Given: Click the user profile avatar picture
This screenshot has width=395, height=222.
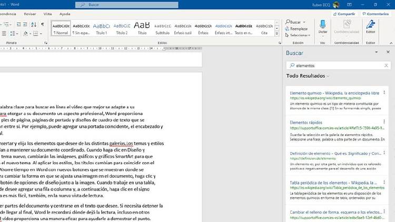Looking at the screenshot, I should point(336,5).
